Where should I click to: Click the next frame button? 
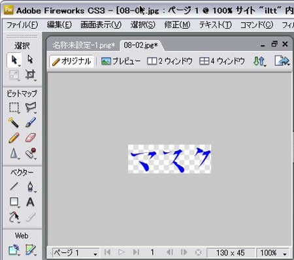coord(184,252)
